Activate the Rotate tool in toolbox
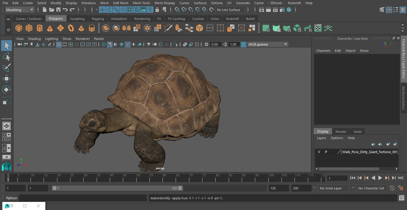 click(7, 90)
